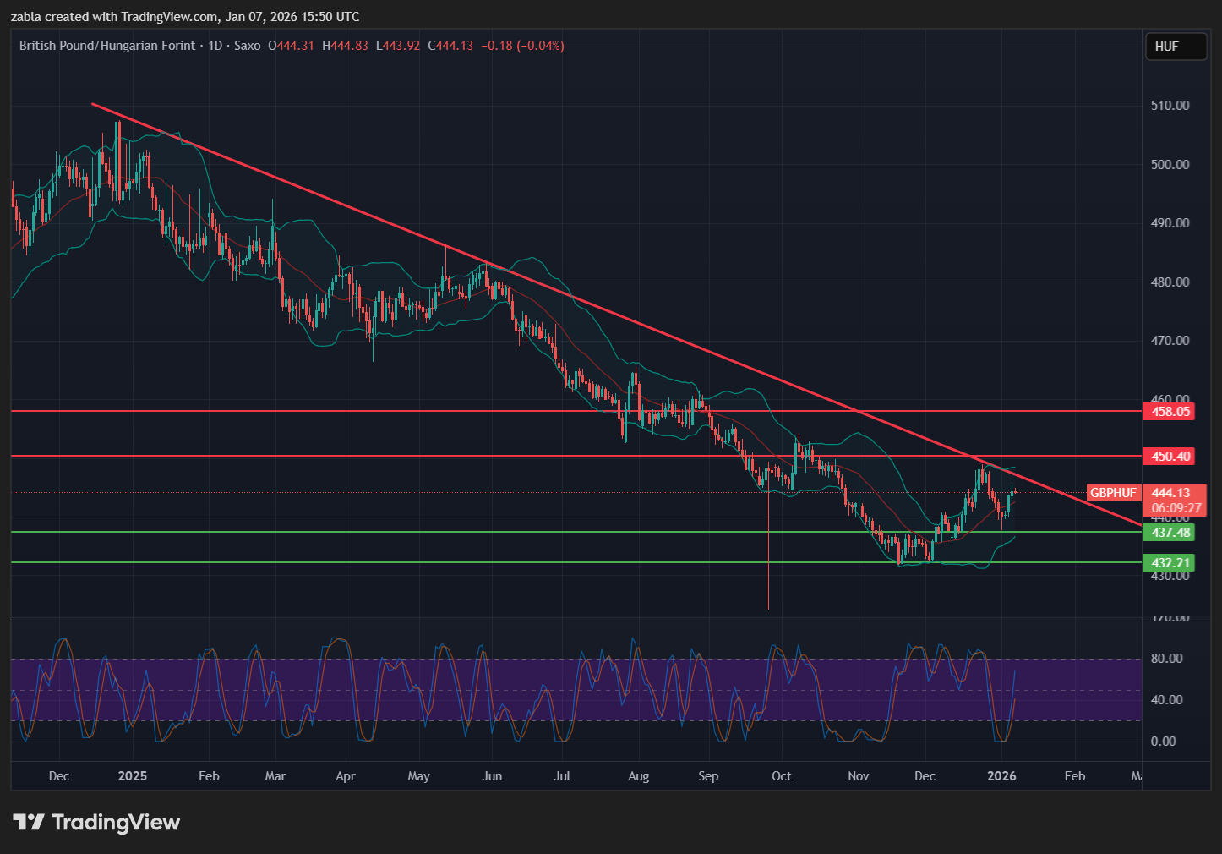The height and width of the screenshot is (854, 1222).
Task: Select the 450.40 red price label
Action: [1170, 457]
